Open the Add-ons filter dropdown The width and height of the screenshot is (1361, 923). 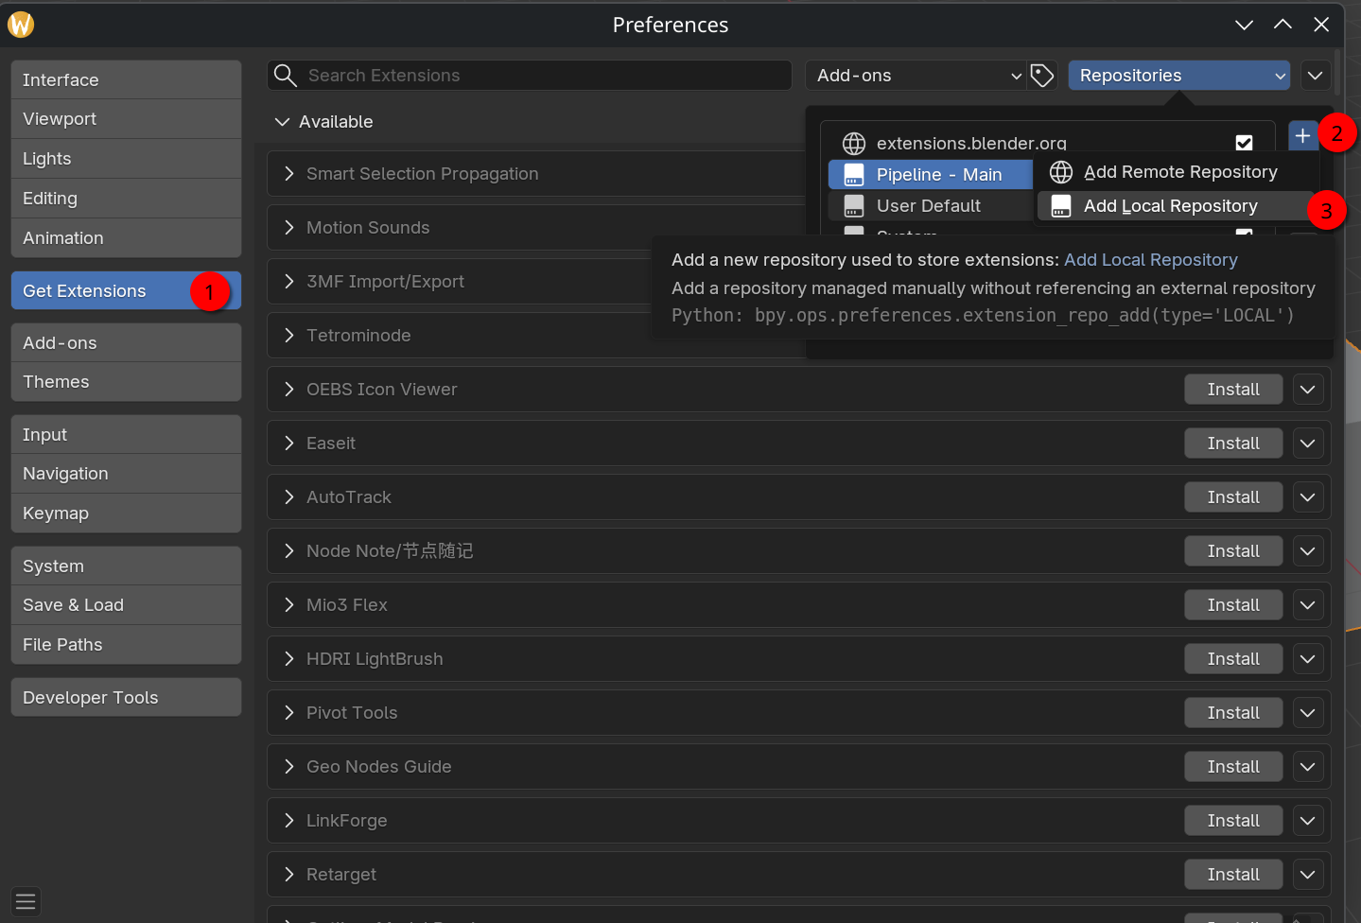point(917,76)
